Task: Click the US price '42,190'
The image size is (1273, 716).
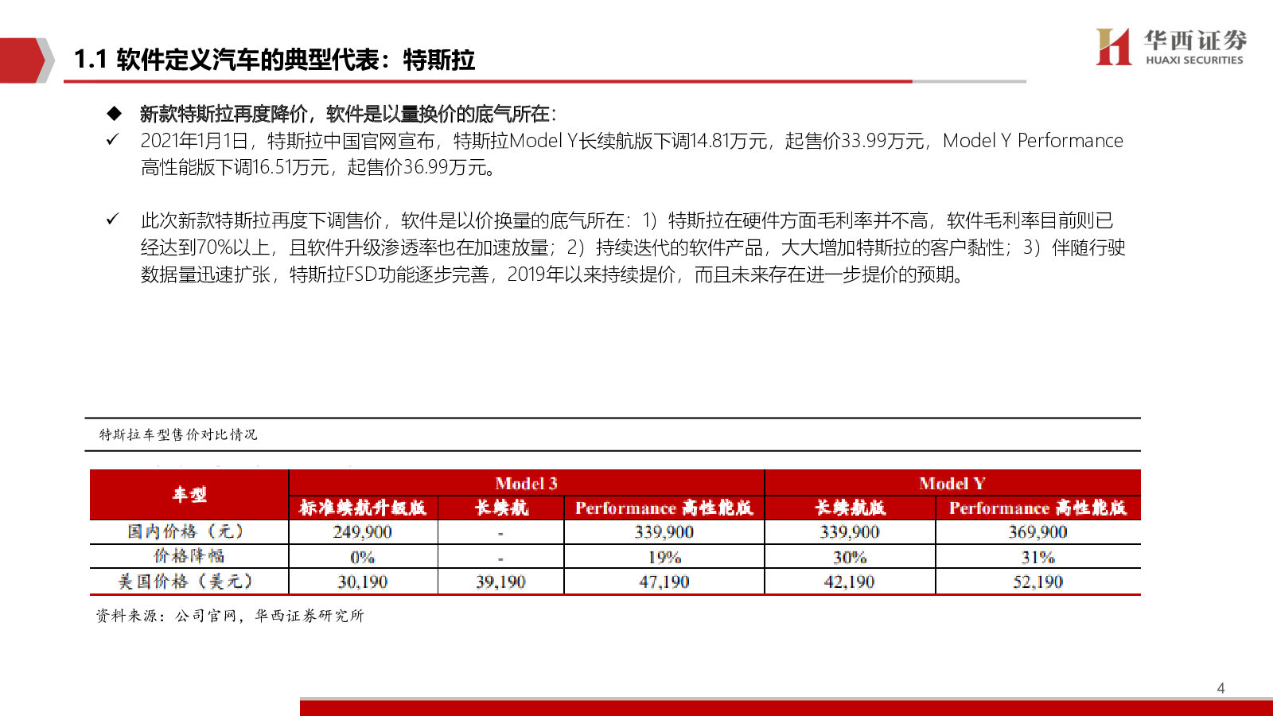Action: coord(850,582)
